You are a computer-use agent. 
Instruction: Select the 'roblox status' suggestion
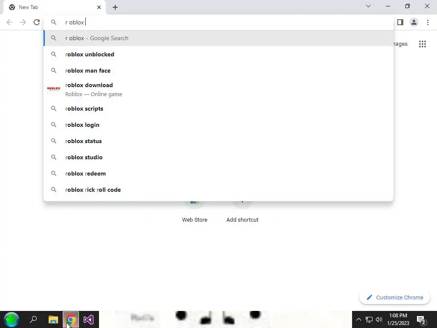(x=218, y=141)
